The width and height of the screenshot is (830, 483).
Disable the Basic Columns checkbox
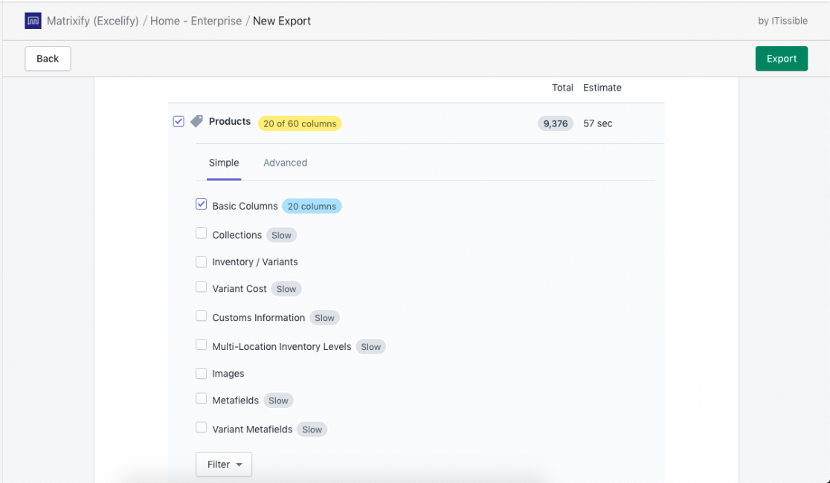[x=201, y=204]
